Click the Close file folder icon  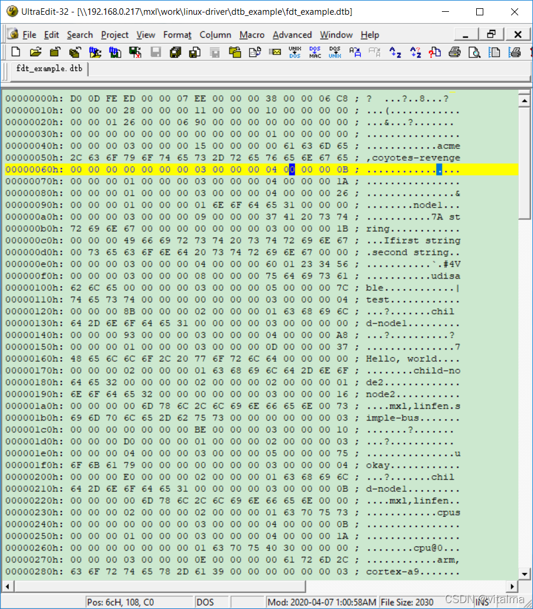(x=55, y=51)
